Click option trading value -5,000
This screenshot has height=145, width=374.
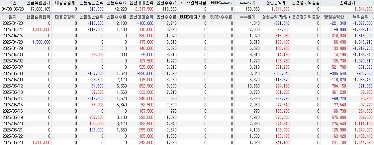(148, 54)
